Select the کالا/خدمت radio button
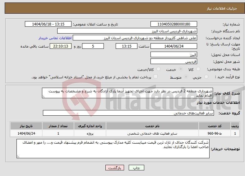 (x=158, y=69)
